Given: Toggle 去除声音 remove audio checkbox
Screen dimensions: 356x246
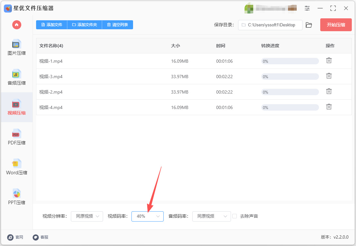Looking at the screenshot, I should (x=235, y=216).
